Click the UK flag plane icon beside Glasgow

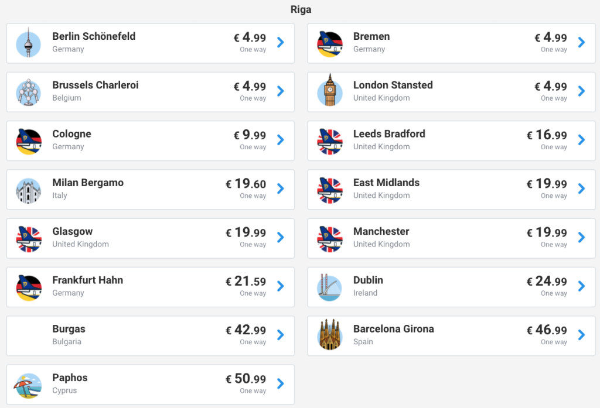28,238
